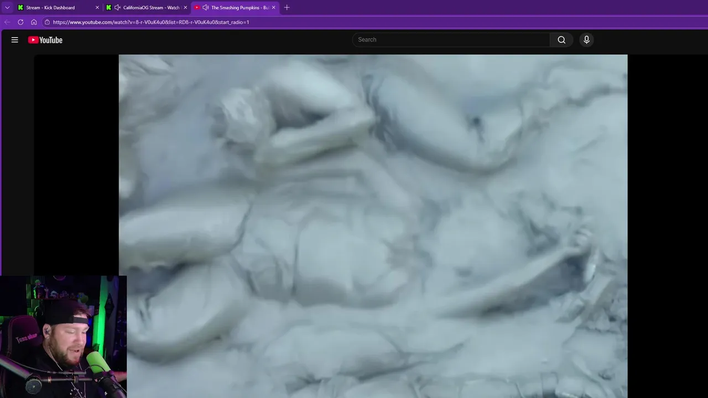Switch to the CaliforniaOG Stream tab
The height and width of the screenshot is (398, 708).
[146, 8]
